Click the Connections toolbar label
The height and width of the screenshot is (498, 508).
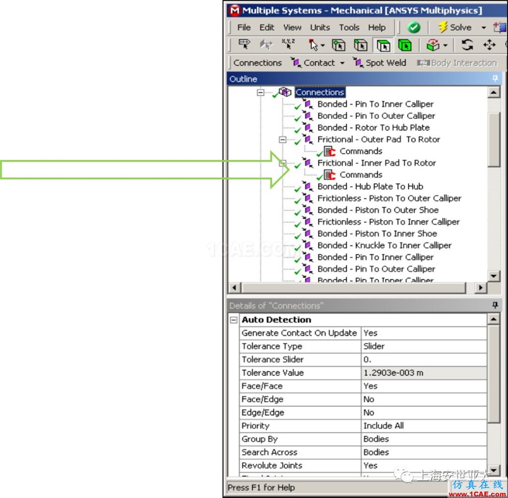click(257, 63)
